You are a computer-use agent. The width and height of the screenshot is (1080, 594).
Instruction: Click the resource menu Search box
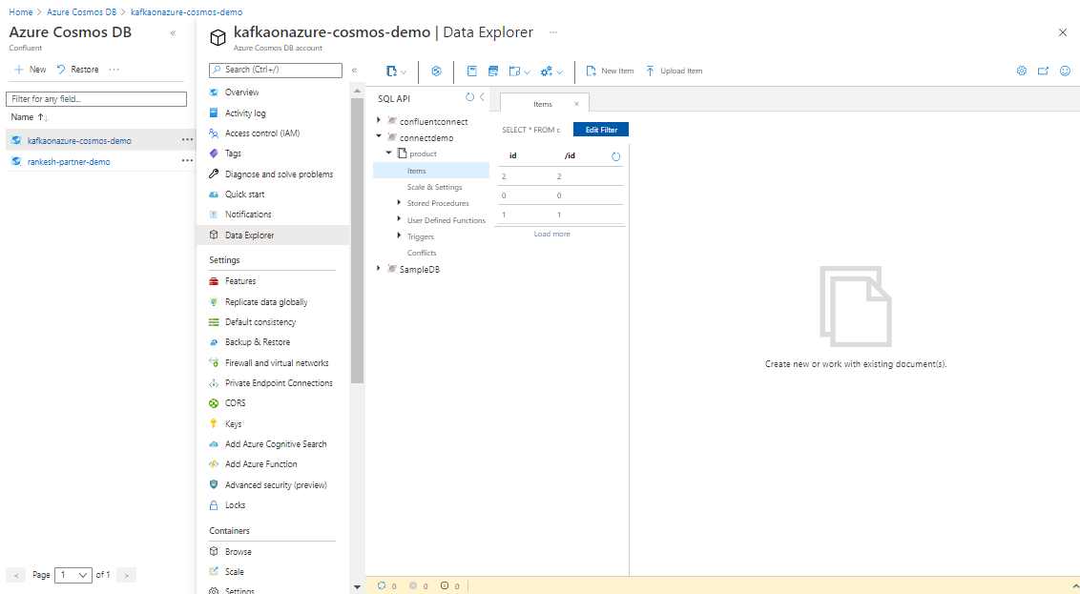tap(276, 71)
